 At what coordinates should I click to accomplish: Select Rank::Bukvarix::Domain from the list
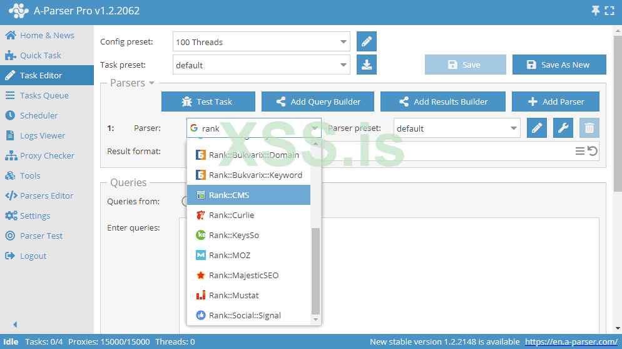point(248,155)
